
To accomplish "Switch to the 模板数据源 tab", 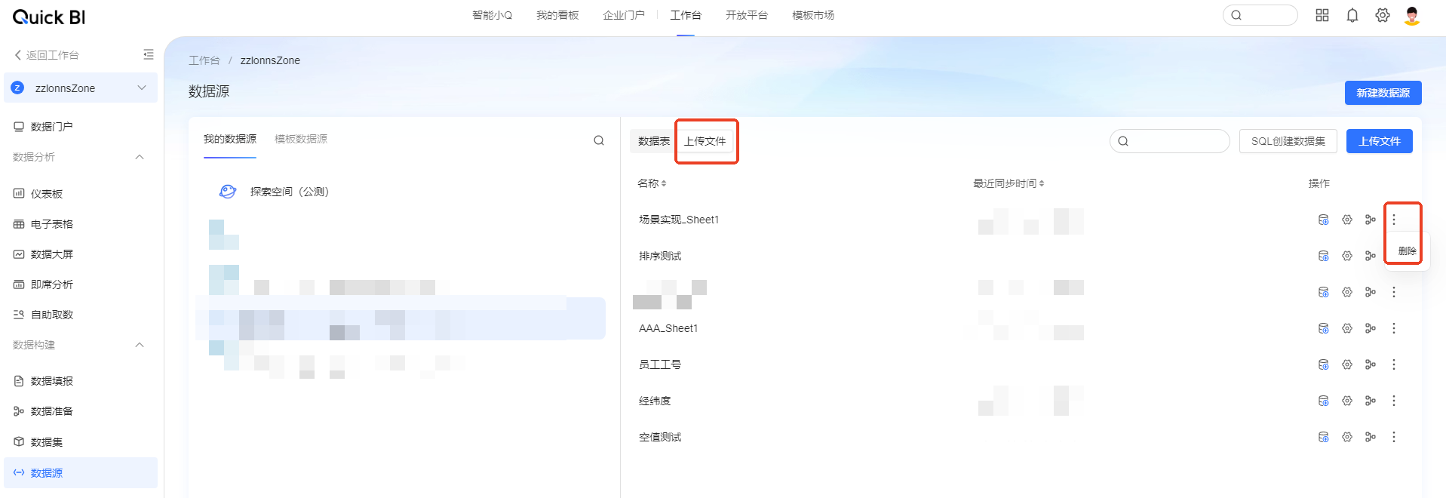I will coord(300,139).
